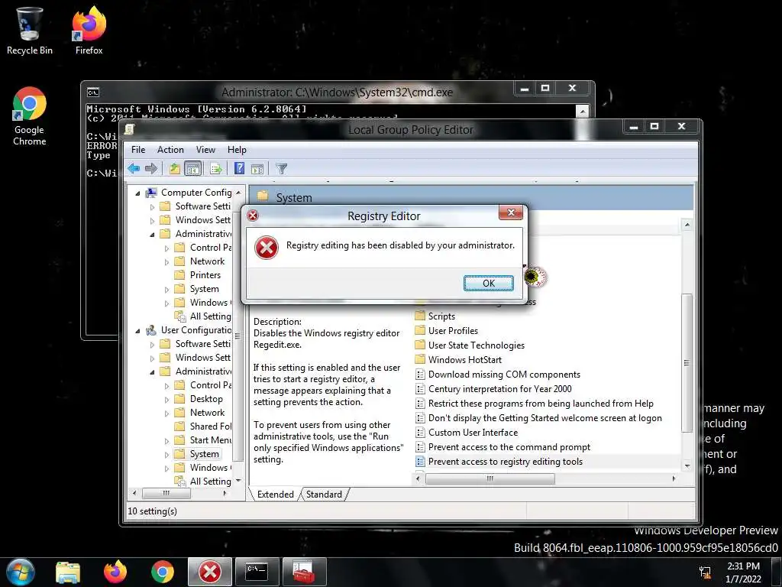Launch Firefox from the taskbar

click(115, 572)
